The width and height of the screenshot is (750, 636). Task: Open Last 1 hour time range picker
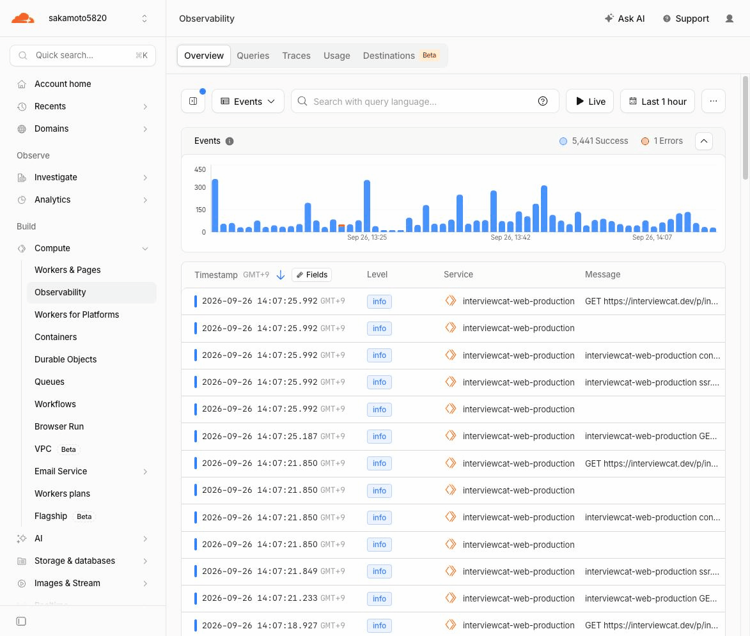(x=657, y=102)
